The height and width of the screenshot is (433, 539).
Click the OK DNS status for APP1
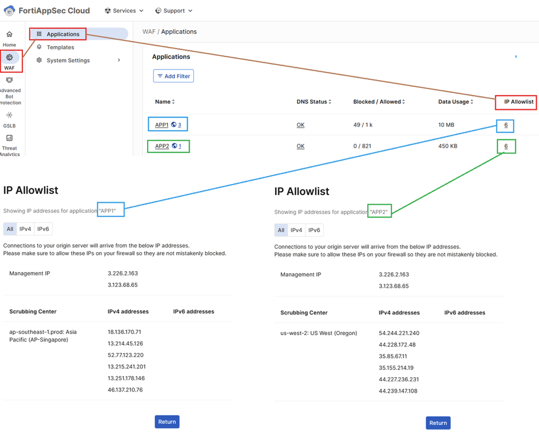(301, 125)
